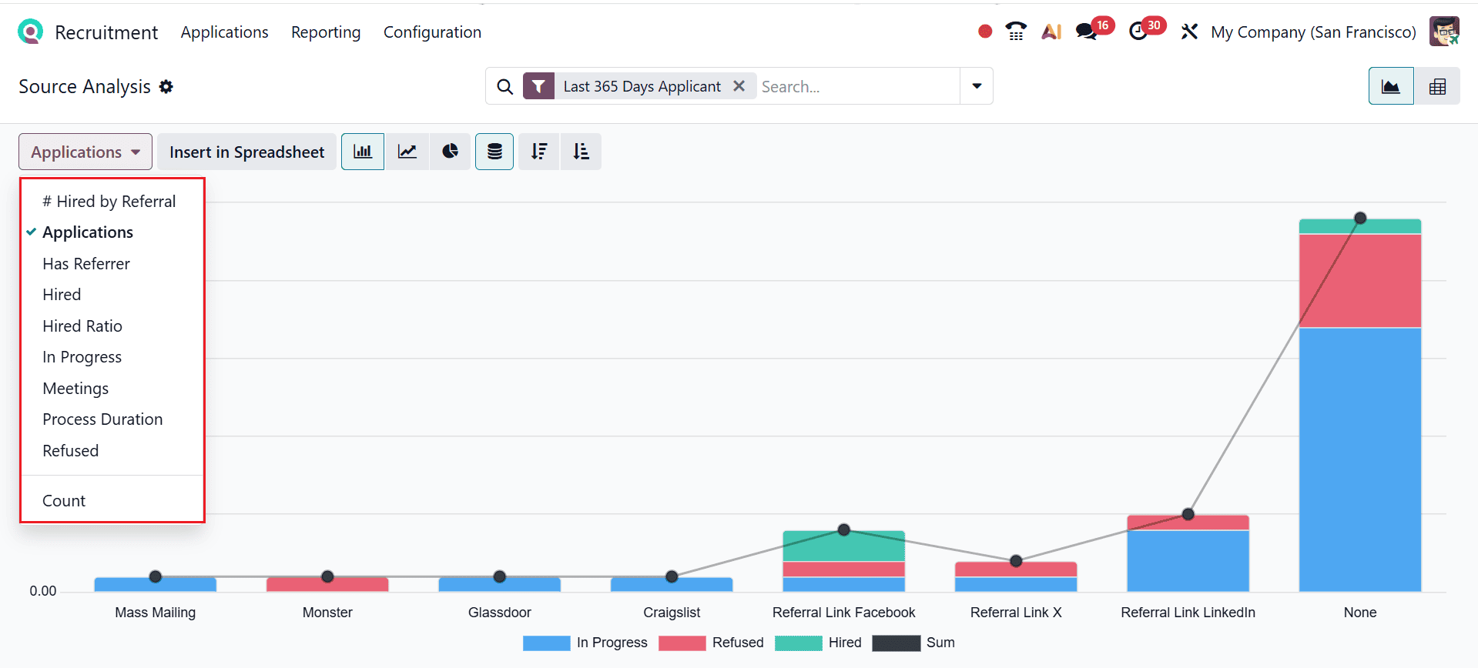
Task: Choose the Hired measure option
Action: point(112,295)
